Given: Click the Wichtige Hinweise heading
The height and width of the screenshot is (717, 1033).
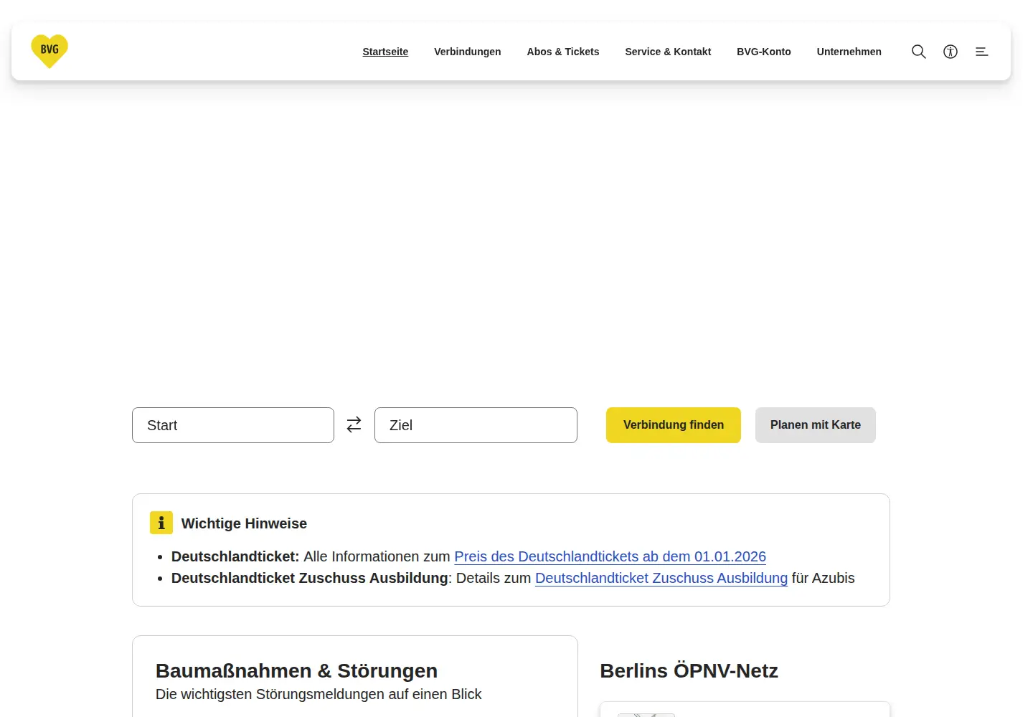Looking at the screenshot, I should click(x=244, y=523).
